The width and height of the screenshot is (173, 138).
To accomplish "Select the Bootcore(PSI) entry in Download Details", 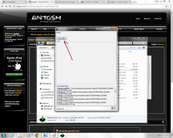I will pos(85,89).
